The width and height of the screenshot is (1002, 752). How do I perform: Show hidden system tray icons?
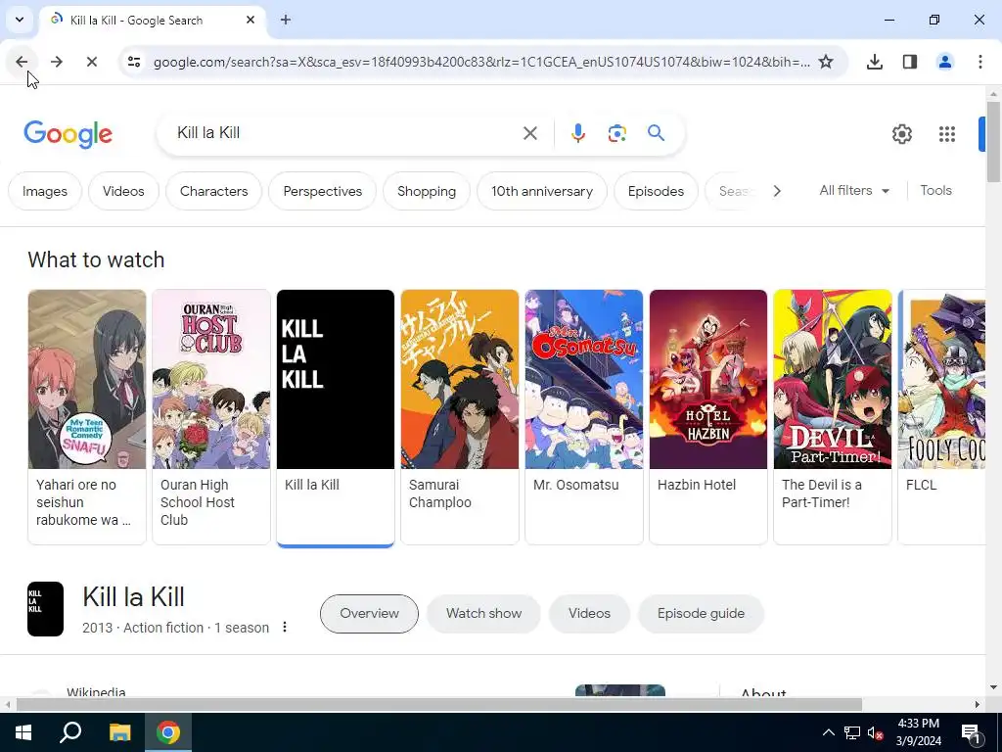point(828,732)
